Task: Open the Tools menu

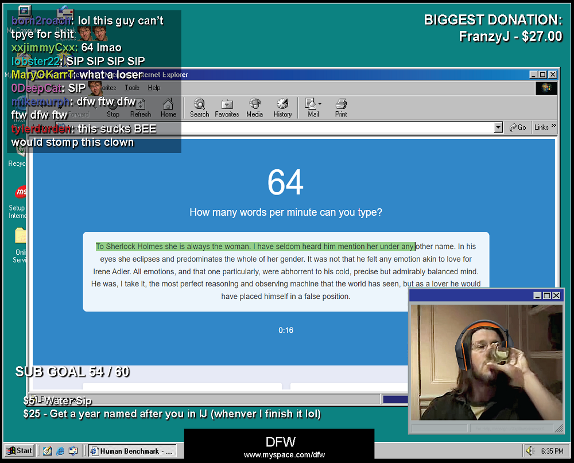Action: click(x=132, y=88)
